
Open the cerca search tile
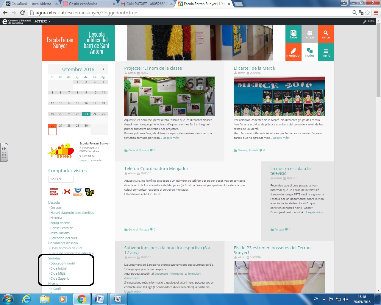tap(326, 34)
